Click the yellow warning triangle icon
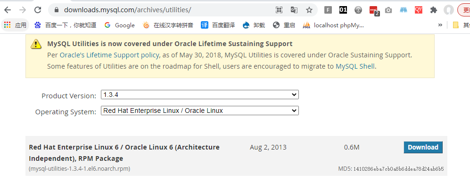The width and height of the screenshot is (470, 182). [36, 44]
